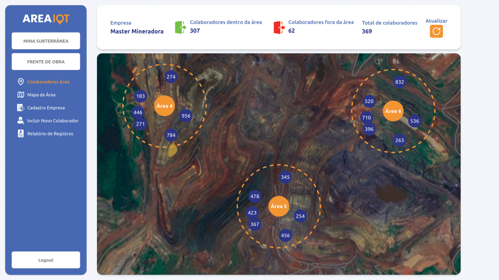Click the Cadastro Empresa document icon

pos(20,107)
